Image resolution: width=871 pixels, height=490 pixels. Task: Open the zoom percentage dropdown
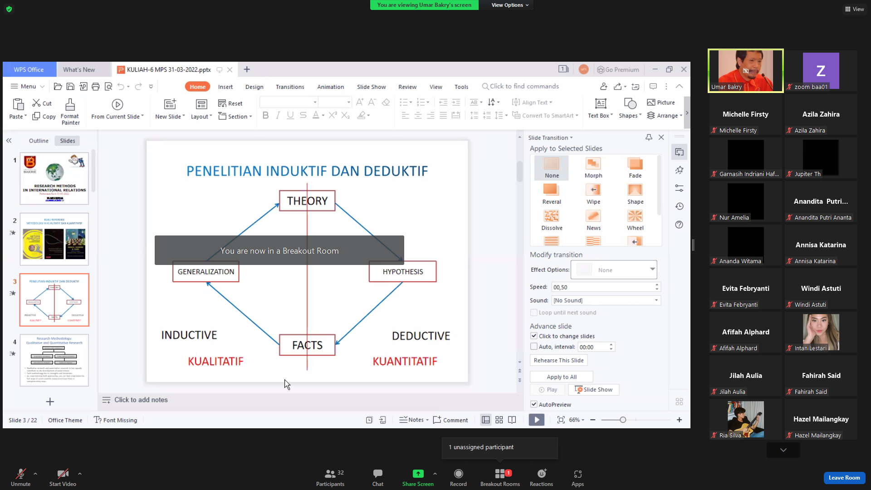pos(577,420)
